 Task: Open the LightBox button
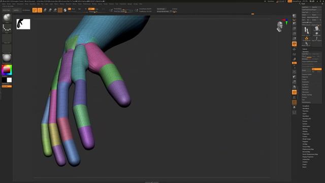(17, 10)
